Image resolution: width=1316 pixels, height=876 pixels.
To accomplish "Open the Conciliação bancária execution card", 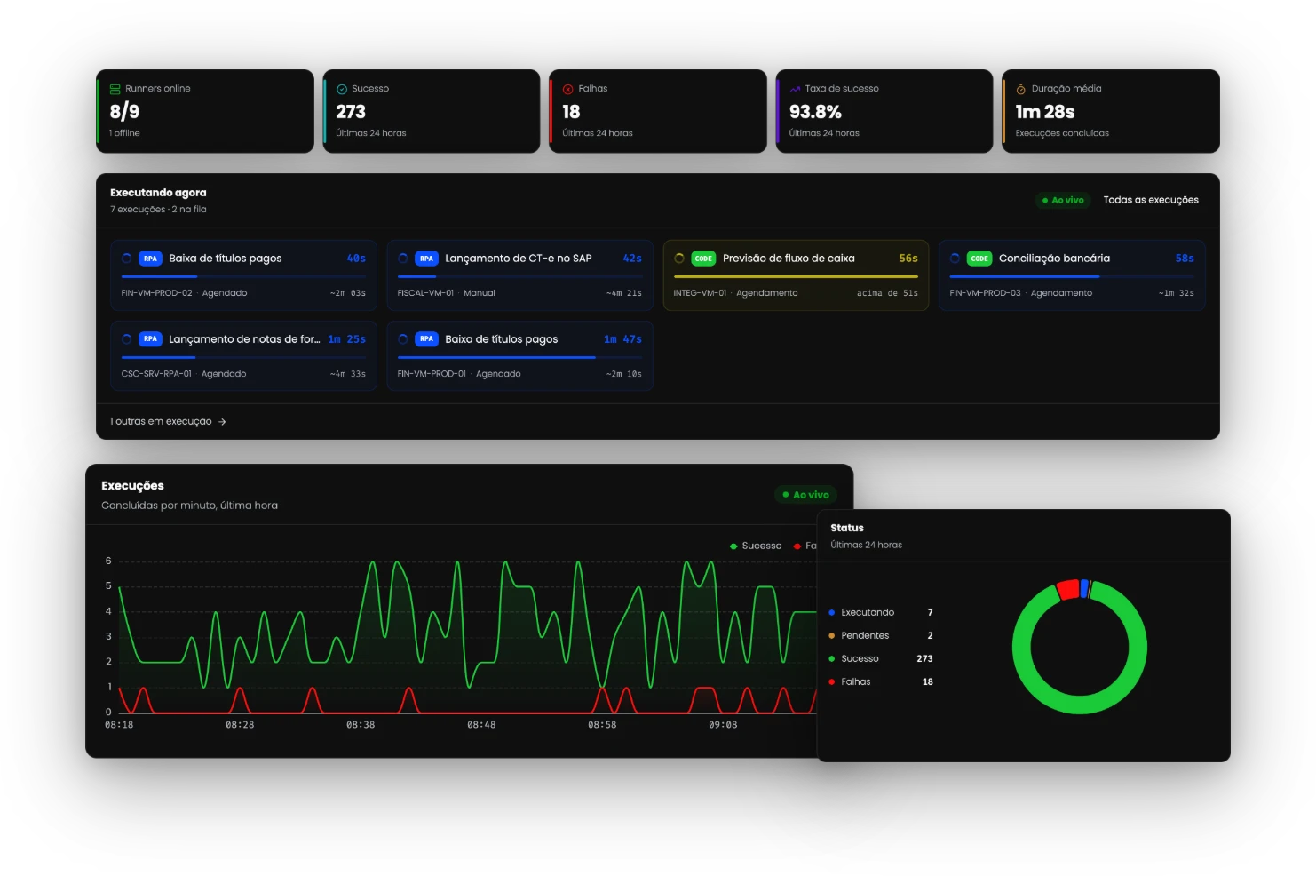I will (x=1072, y=275).
